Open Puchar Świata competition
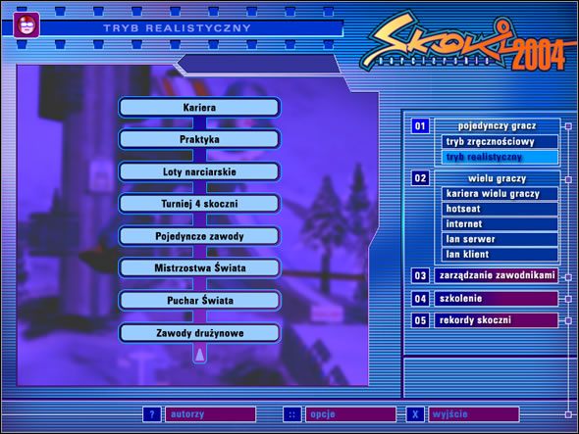This screenshot has width=579, height=434. tap(199, 301)
